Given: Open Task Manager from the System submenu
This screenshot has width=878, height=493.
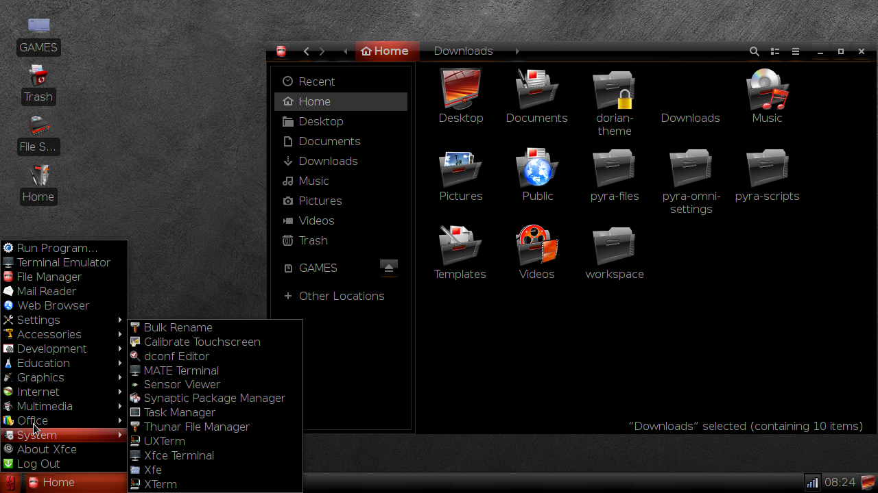Looking at the screenshot, I should point(180,412).
